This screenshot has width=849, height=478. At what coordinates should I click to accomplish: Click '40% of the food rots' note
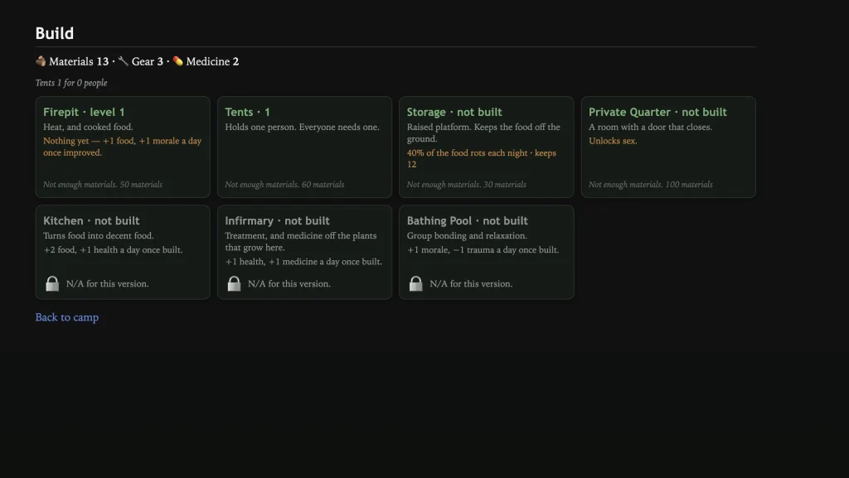point(482,158)
